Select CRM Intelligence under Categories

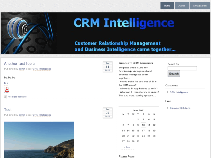tap(179, 92)
